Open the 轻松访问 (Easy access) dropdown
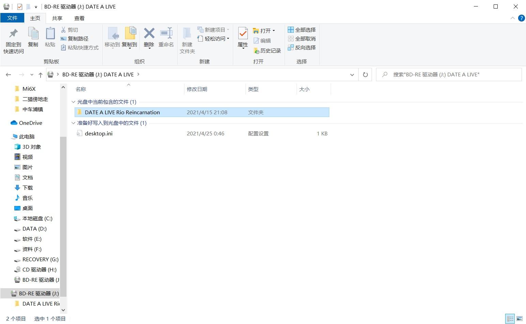 (213, 39)
